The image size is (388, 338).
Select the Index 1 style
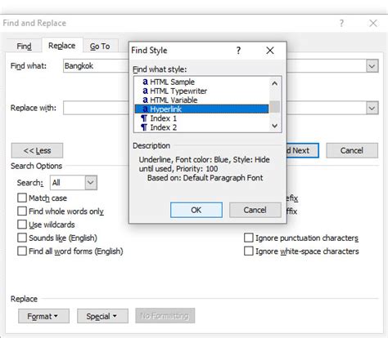pos(201,118)
